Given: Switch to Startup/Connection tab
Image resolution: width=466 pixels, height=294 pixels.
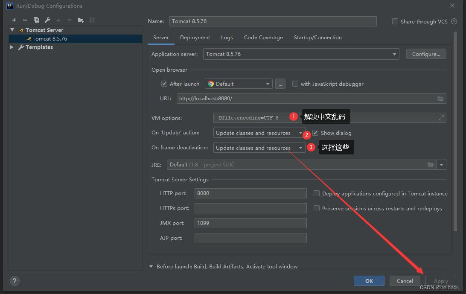Looking at the screenshot, I should click(317, 38).
